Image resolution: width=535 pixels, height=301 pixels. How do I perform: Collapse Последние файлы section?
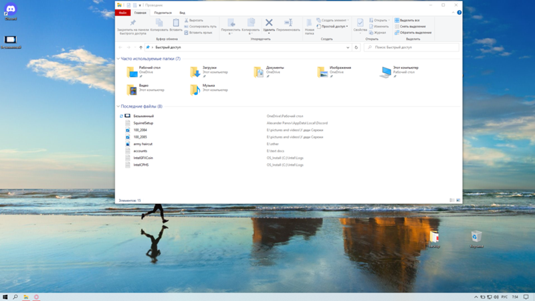tap(118, 106)
